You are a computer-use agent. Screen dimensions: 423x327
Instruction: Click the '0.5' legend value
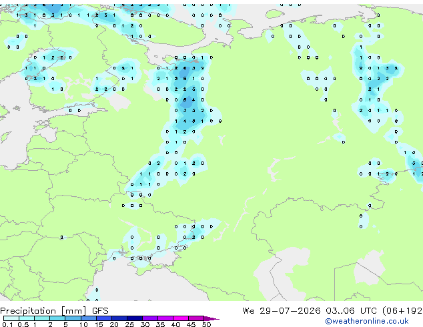pyautogui.click(x=23, y=324)
